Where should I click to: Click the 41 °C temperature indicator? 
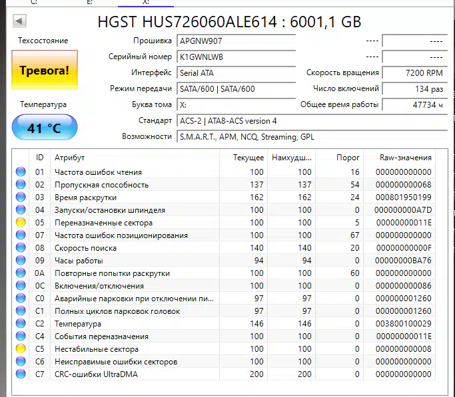[45, 127]
